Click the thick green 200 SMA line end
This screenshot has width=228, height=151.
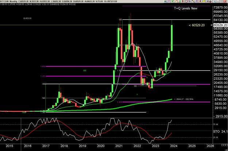(x=171, y=100)
